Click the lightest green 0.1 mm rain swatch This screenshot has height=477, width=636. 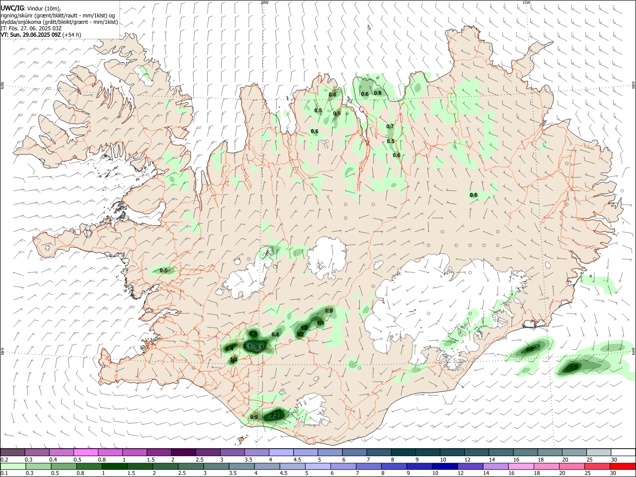pyautogui.click(x=13, y=467)
